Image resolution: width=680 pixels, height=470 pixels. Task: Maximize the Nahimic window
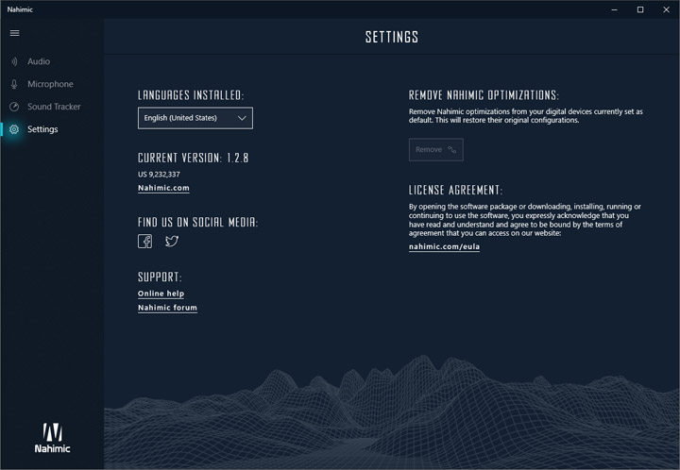click(640, 9)
